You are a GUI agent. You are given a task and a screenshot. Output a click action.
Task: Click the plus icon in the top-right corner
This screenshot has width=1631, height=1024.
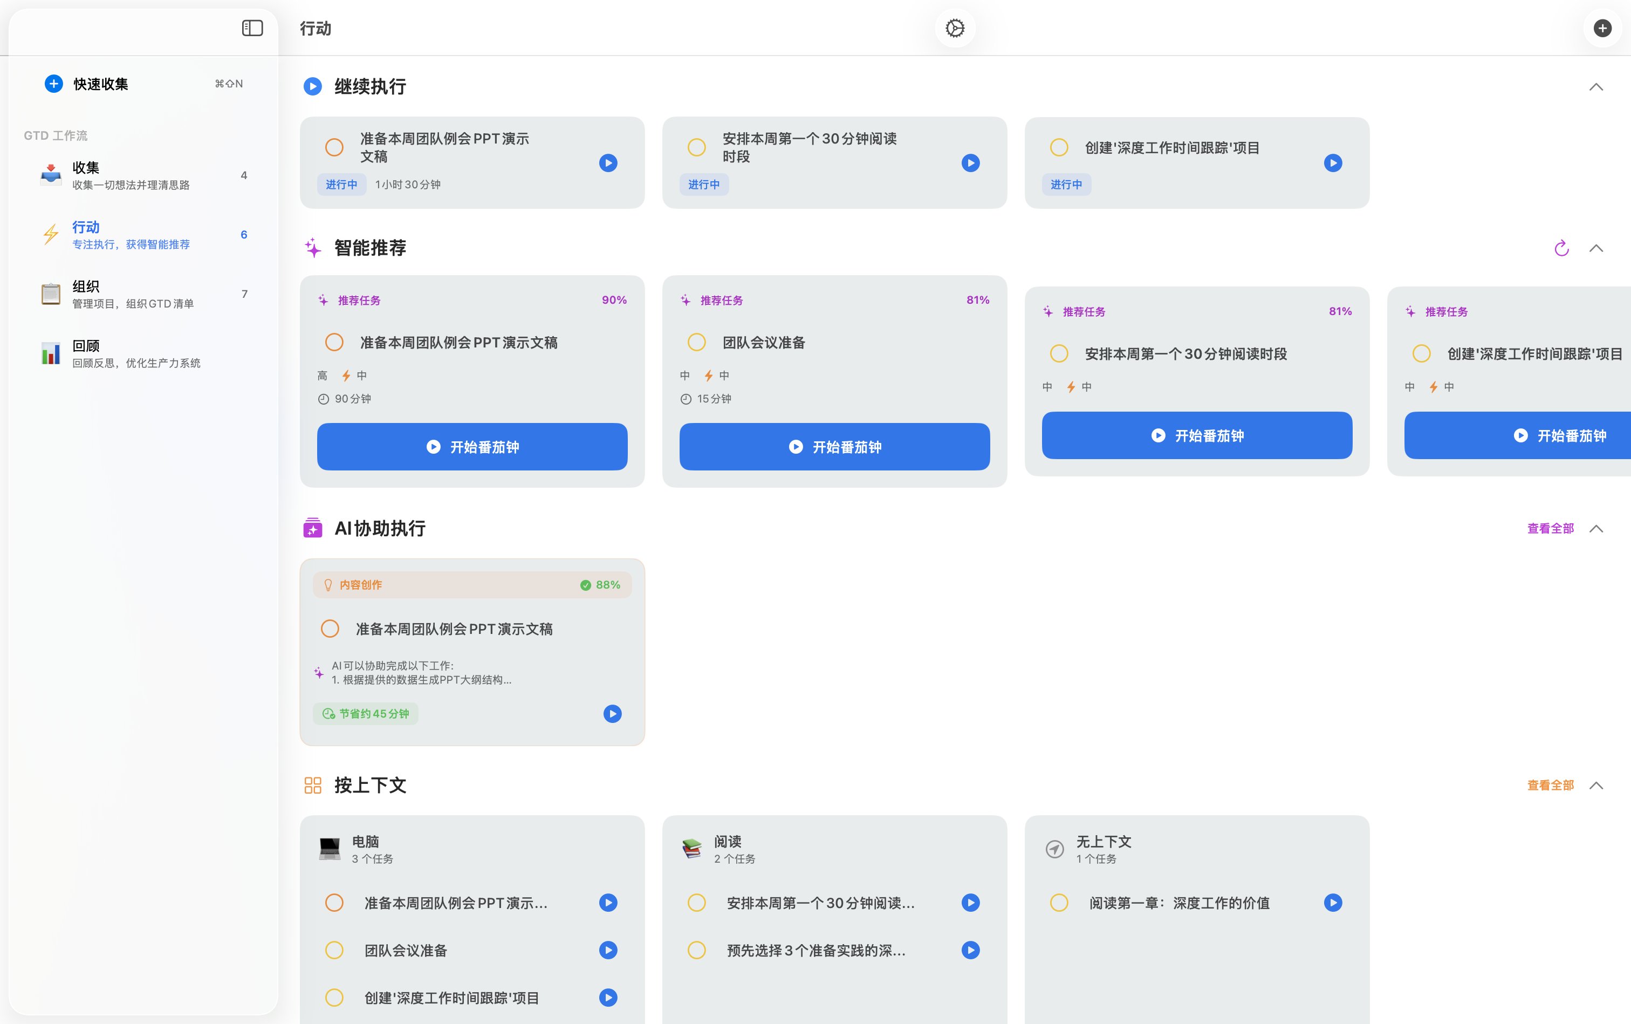(1602, 28)
